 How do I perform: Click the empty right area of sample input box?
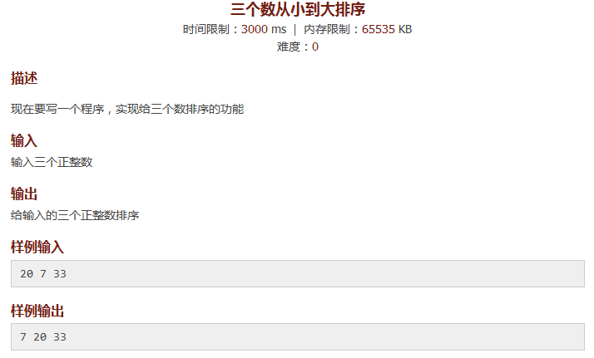coord(326,274)
